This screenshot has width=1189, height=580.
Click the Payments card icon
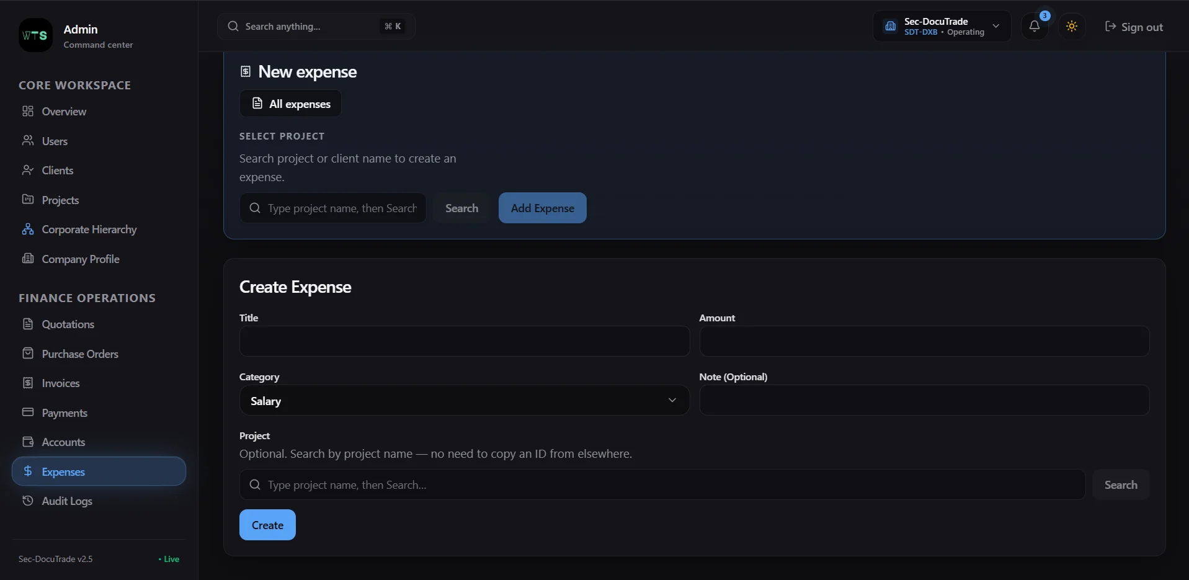[28, 413]
